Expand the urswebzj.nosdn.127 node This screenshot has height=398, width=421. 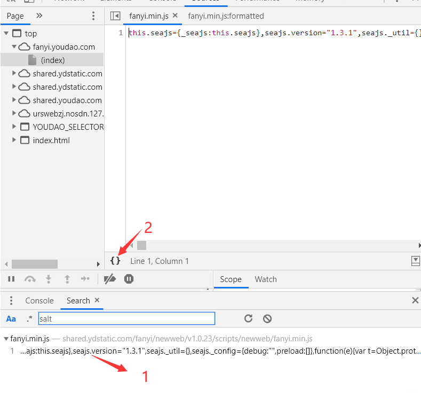14,113
